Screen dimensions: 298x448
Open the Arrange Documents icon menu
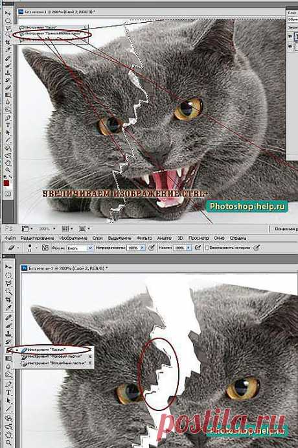(67, 229)
